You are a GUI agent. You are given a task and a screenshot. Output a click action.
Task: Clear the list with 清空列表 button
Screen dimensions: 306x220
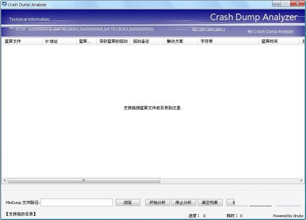[x=210, y=203]
